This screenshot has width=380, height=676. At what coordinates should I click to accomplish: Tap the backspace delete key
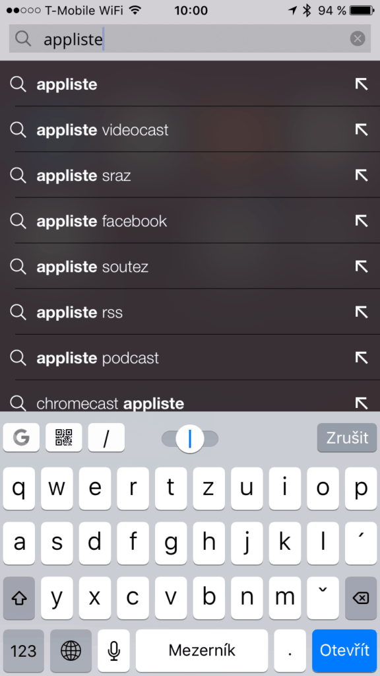point(361,597)
